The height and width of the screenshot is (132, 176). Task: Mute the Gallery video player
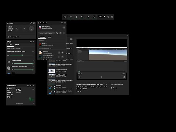[x=80, y=77]
